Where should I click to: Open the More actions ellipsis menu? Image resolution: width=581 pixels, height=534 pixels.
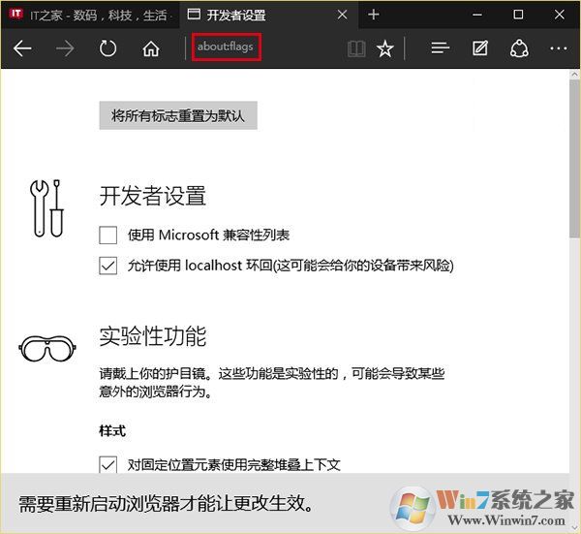coord(559,48)
